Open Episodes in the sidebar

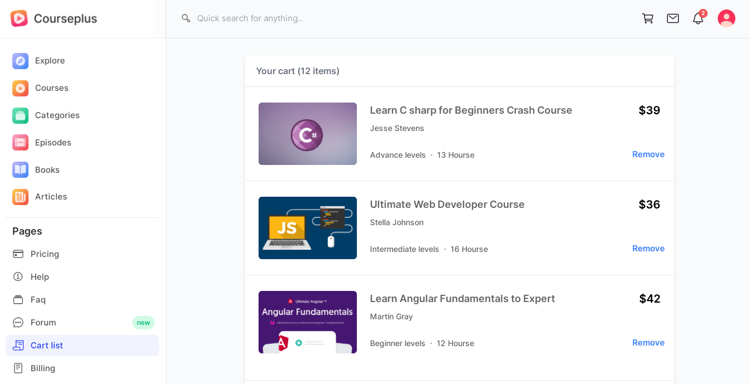coord(83,143)
